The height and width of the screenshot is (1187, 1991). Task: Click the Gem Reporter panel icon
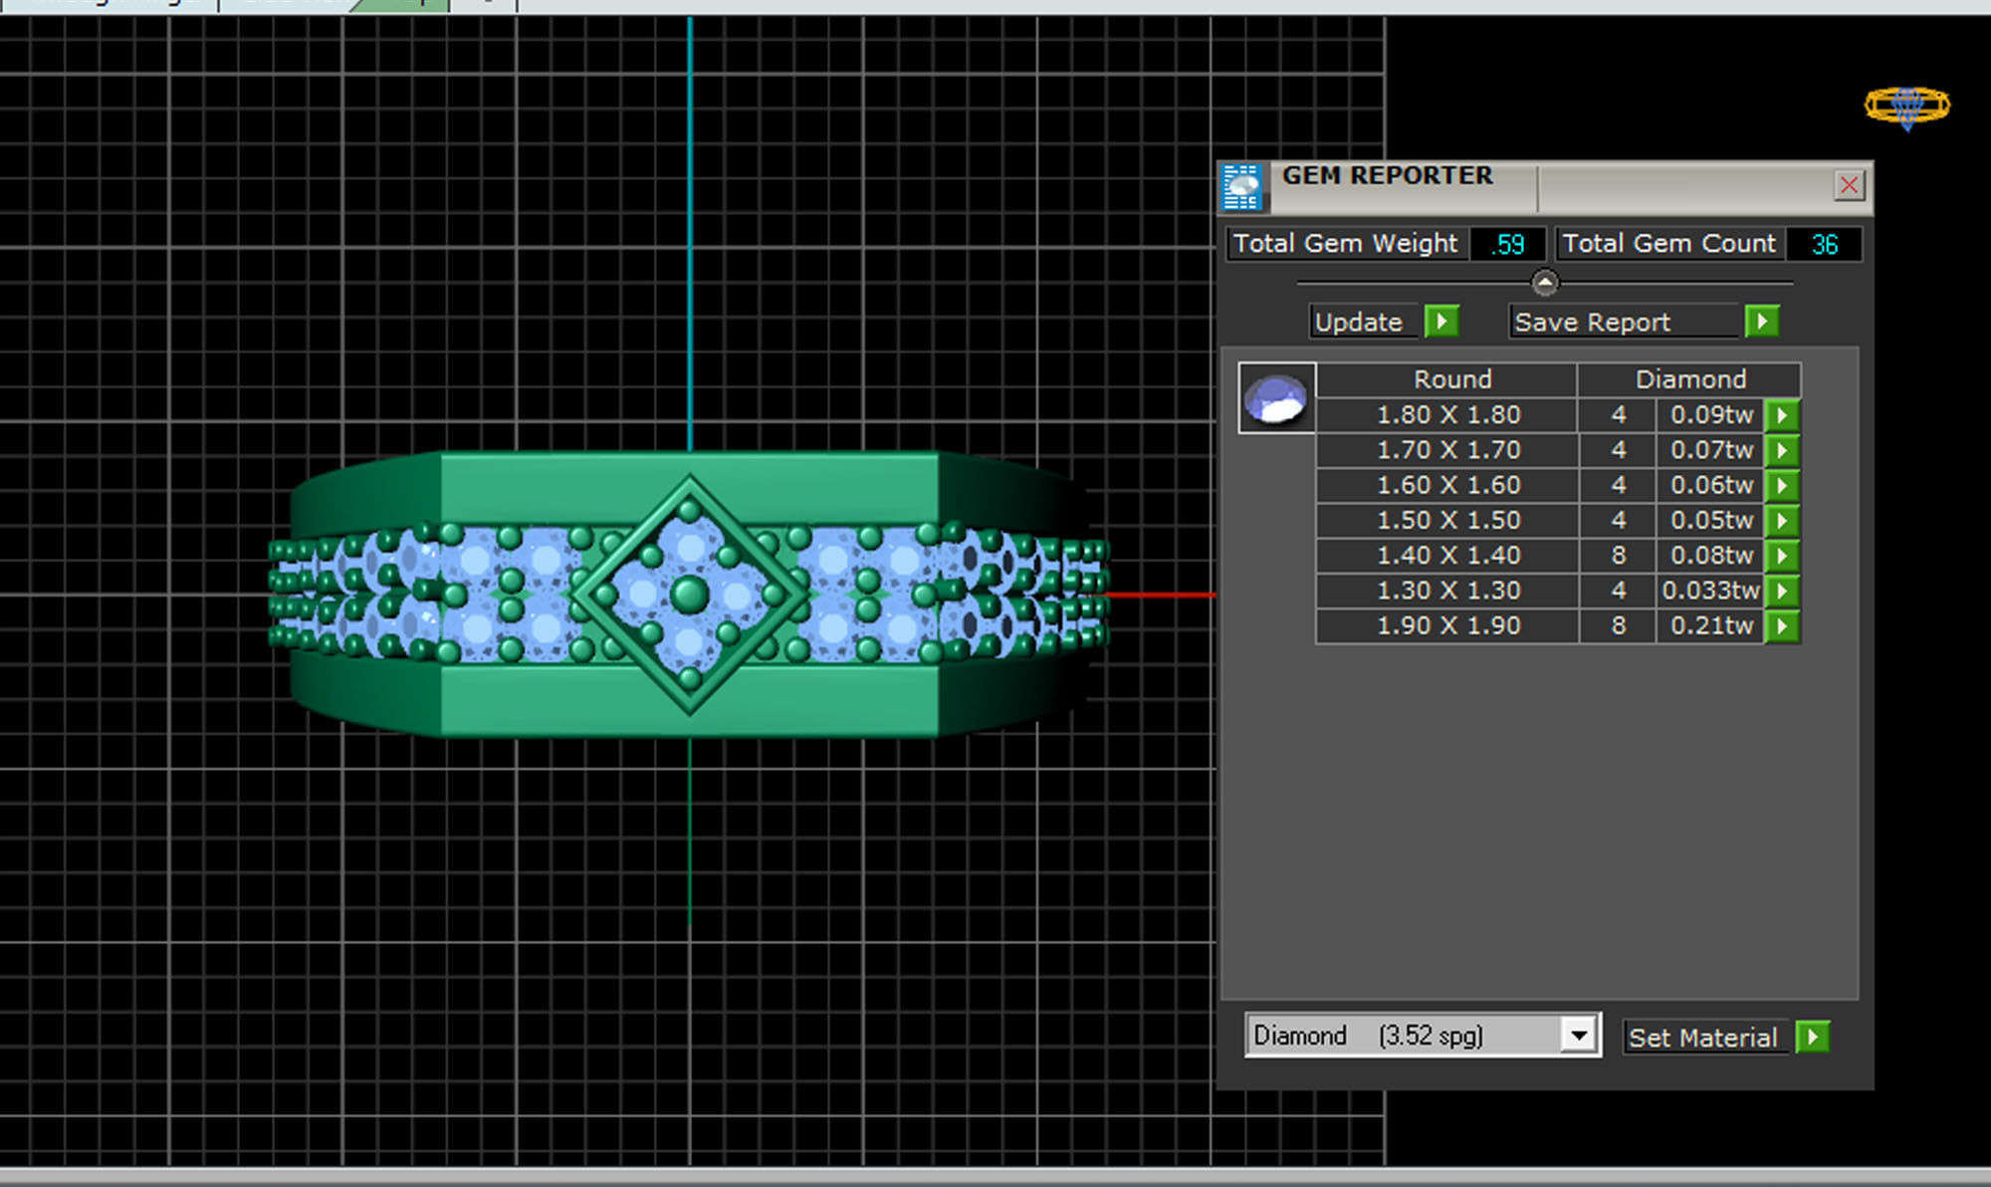[x=1241, y=186]
